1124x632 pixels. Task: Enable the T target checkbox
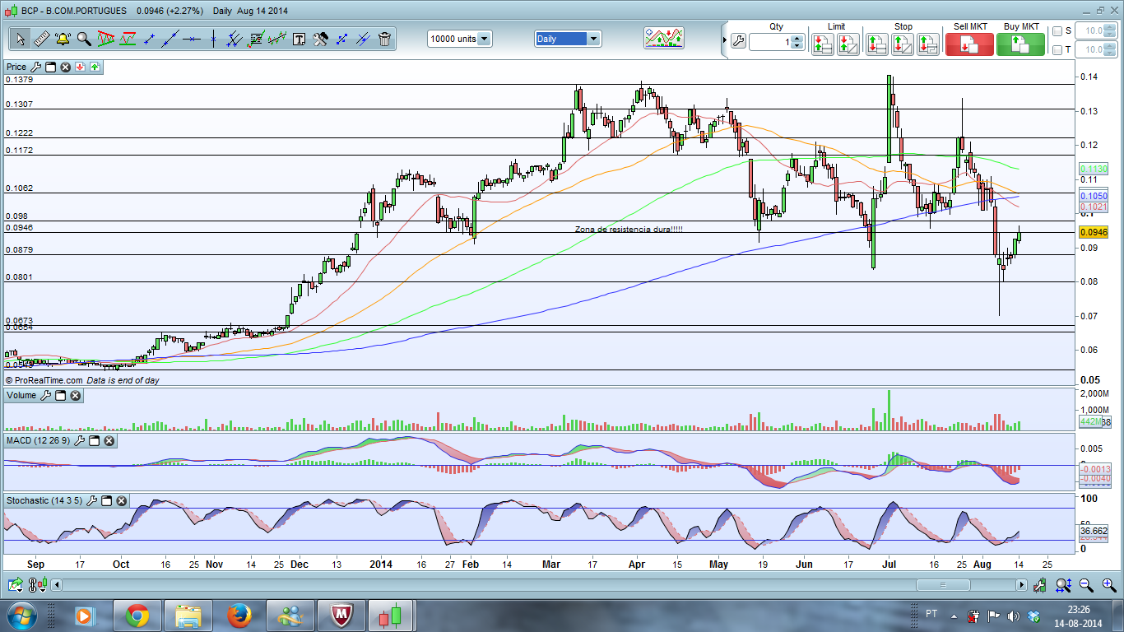(x=1057, y=50)
